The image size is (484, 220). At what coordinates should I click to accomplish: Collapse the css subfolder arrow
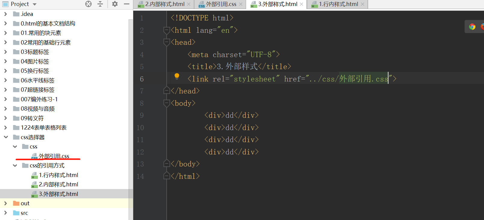(x=15, y=147)
